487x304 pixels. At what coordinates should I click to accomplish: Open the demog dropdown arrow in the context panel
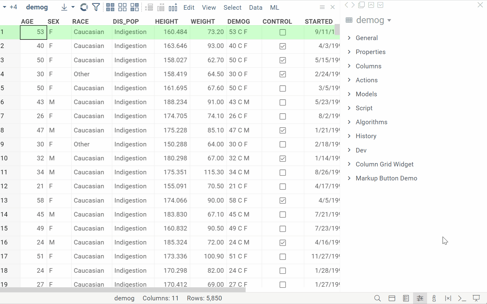389,20
